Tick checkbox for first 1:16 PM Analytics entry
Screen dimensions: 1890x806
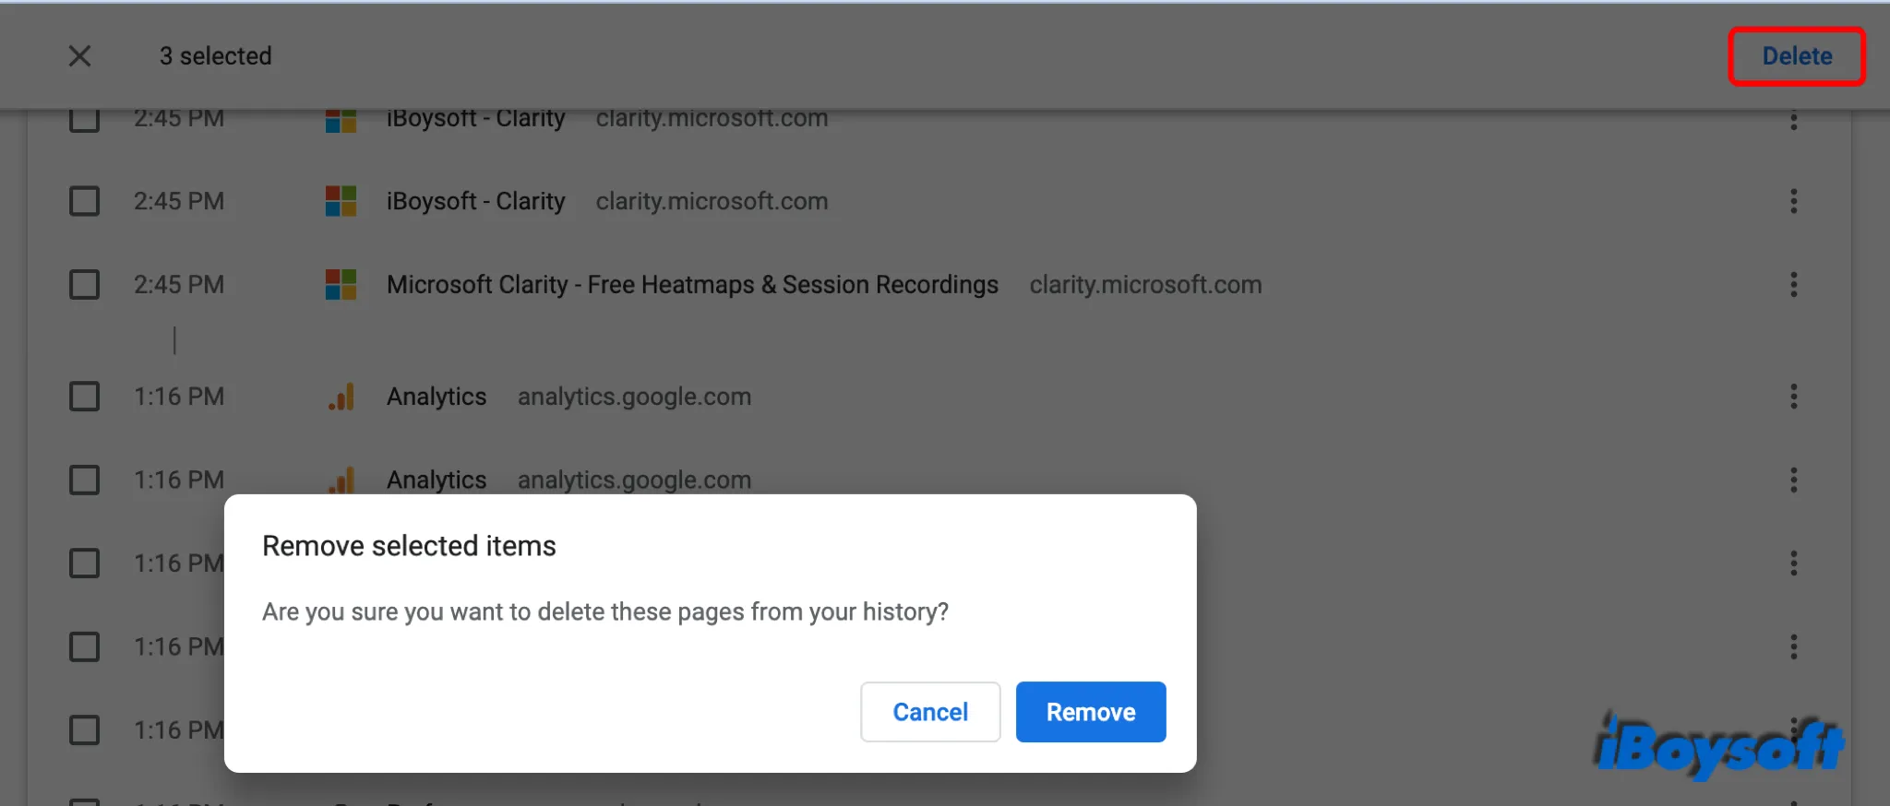[x=85, y=397]
